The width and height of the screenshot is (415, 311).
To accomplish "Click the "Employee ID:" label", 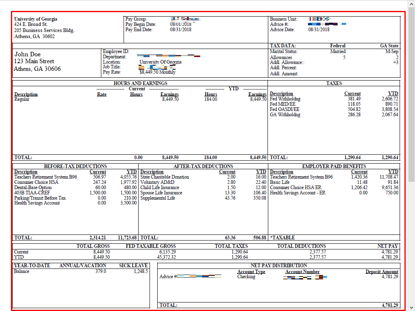I will (x=116, y=51).
